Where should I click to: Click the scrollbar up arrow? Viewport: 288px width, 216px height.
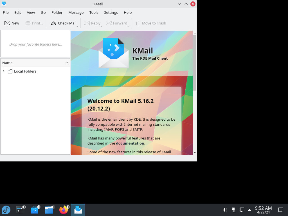(x=195, y=33)
